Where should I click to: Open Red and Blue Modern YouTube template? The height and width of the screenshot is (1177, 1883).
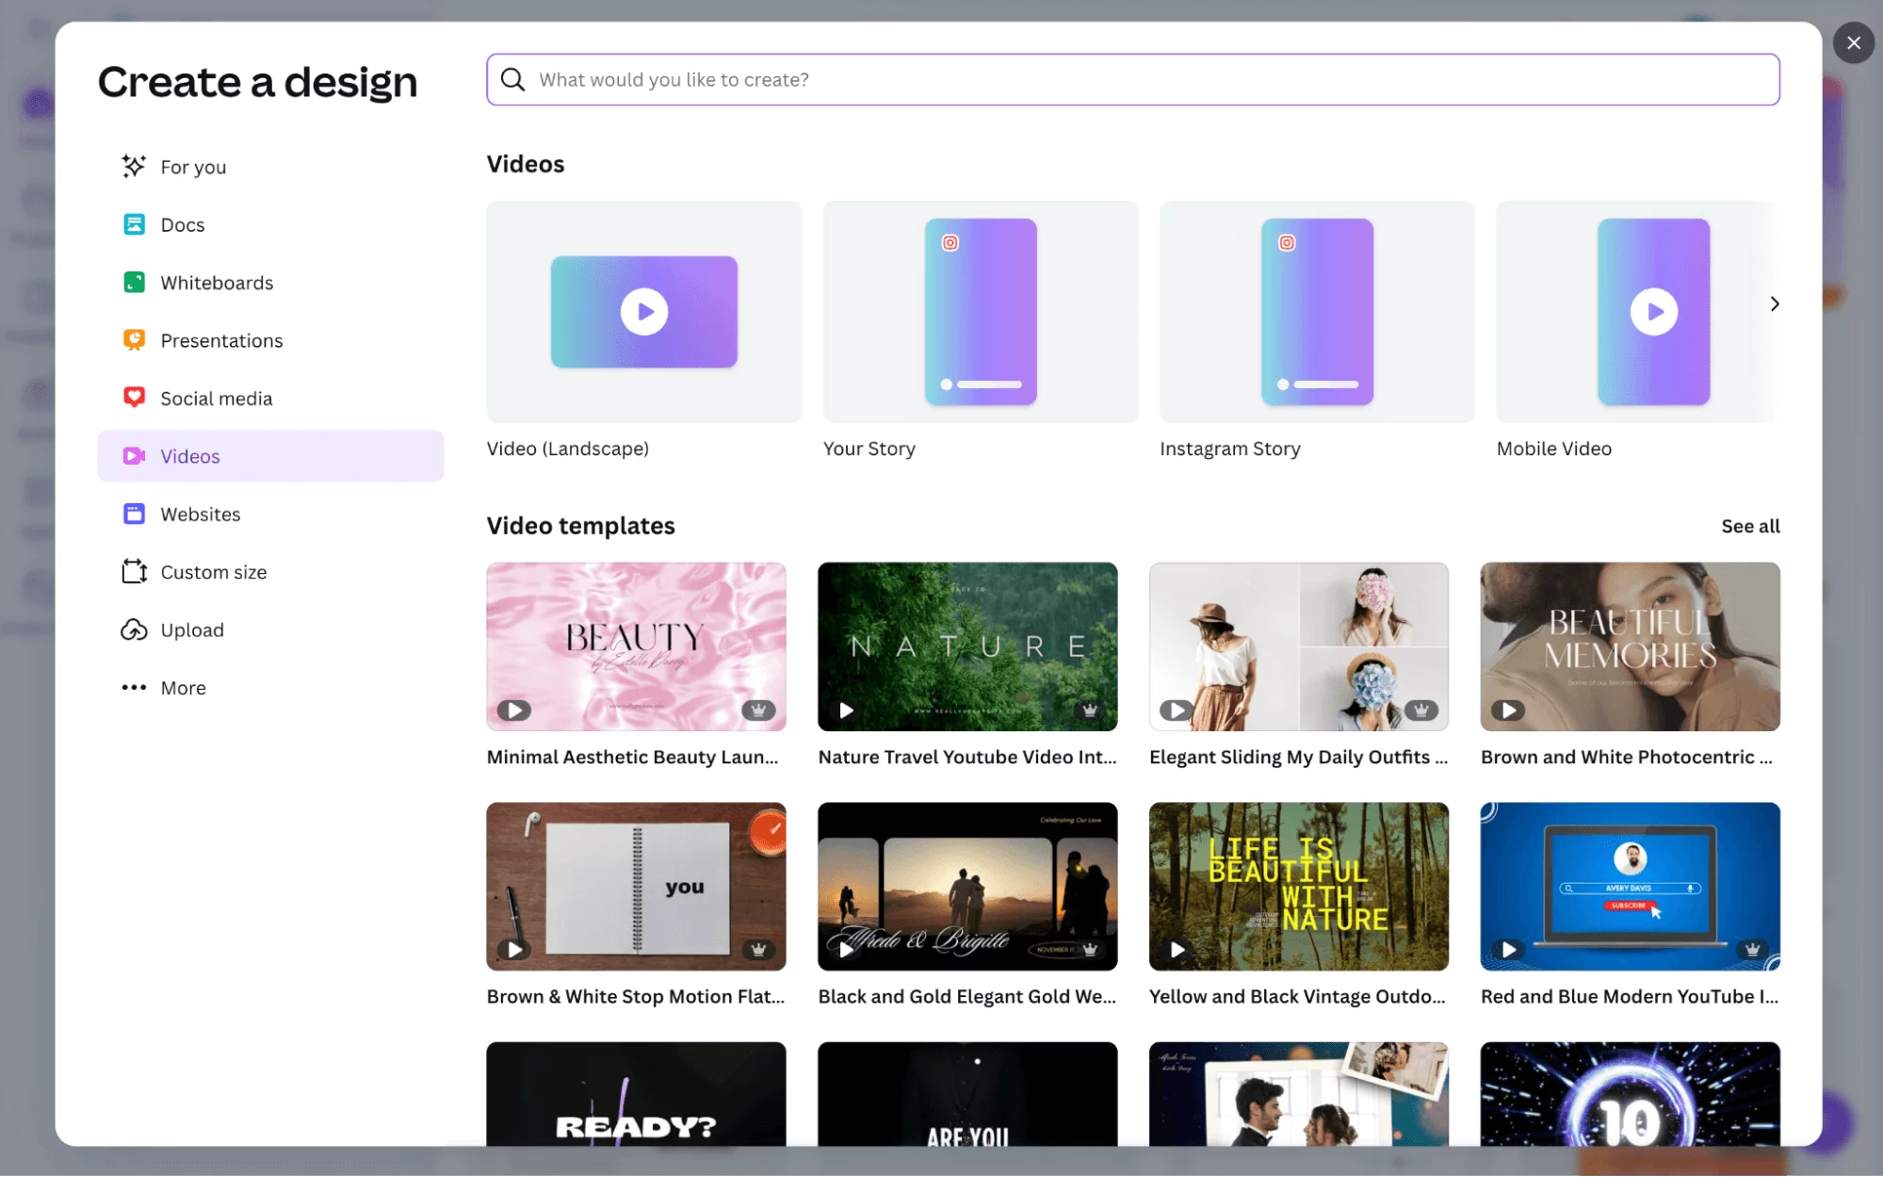(1630, 886)
